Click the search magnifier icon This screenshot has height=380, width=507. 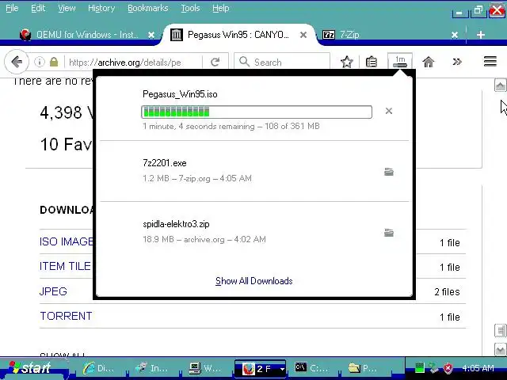(x=245, y=62)
